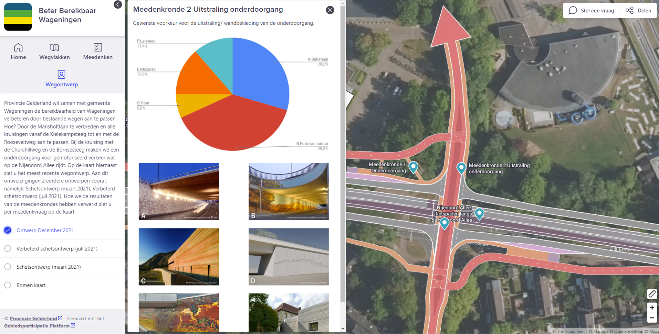Click the red Foto van natuur pie slice

(234, 127)
